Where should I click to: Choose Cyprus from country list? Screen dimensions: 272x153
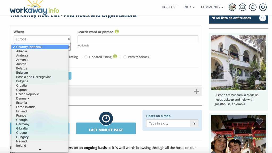coord(40,90)
